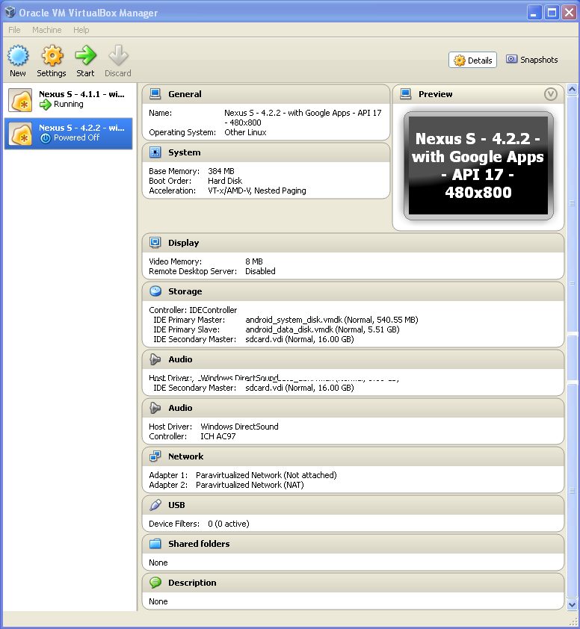Click the General section monitor icon
This screenshot has width=580, height=629.
[x=155, y=94]
